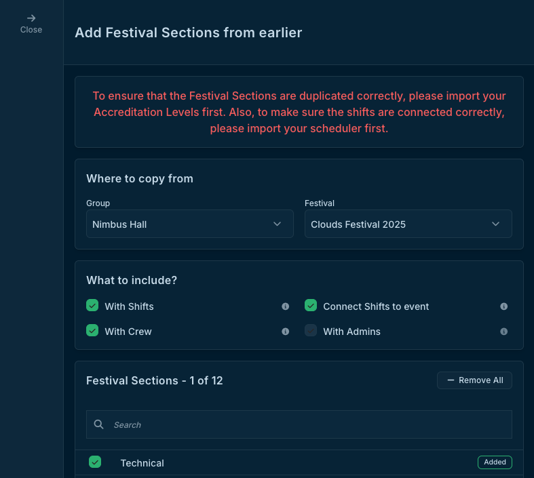Open the Group dropdown showing Nimbus Hall
534x478 pixels.
pos(189,224)
